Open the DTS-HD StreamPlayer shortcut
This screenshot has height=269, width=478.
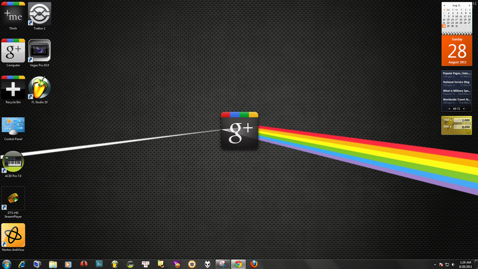point(13,203)
